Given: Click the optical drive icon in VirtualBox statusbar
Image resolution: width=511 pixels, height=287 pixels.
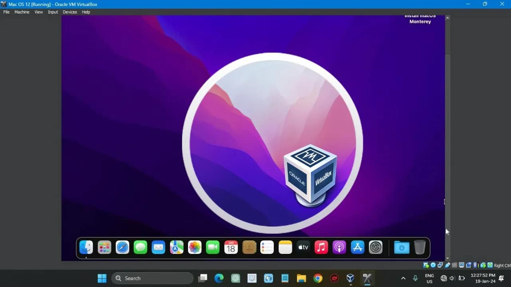Looking at the screenshot, I should pos(433,265).
